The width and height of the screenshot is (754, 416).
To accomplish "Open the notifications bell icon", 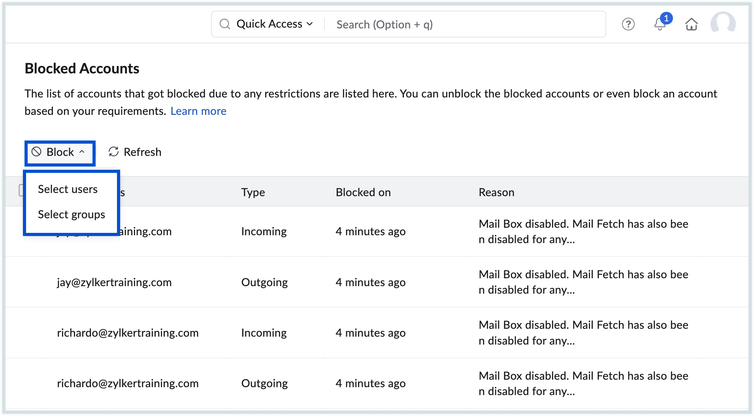I will pyautogui.click(x=660, y=25).
